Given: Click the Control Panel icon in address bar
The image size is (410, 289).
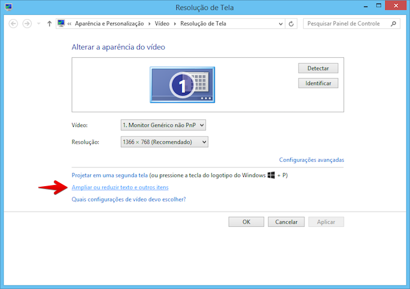Looking at the screenshot, I should pos(61,24).
